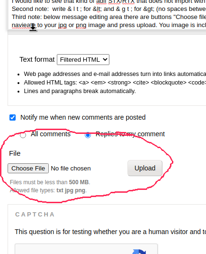
Task: Click the File field label
Action: coord(15,153)
